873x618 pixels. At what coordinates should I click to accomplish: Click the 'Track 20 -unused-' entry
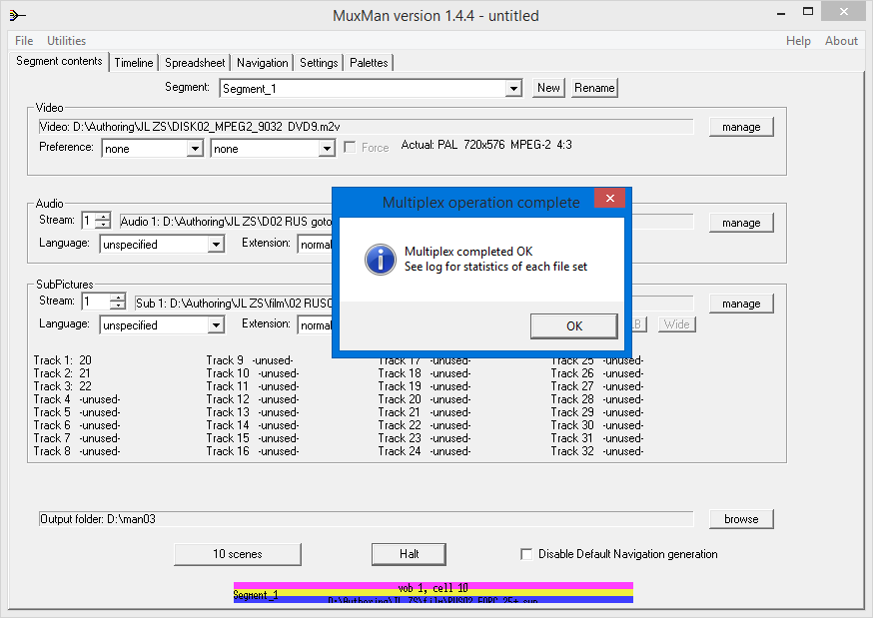(x=425, y=399)
